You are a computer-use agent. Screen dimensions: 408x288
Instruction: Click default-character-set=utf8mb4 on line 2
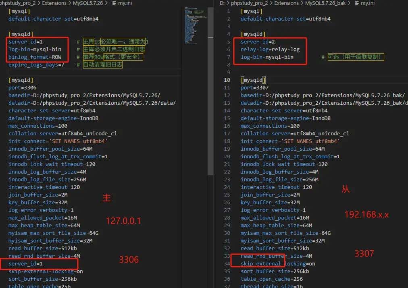pyautogui.click(x=285, y=19)
